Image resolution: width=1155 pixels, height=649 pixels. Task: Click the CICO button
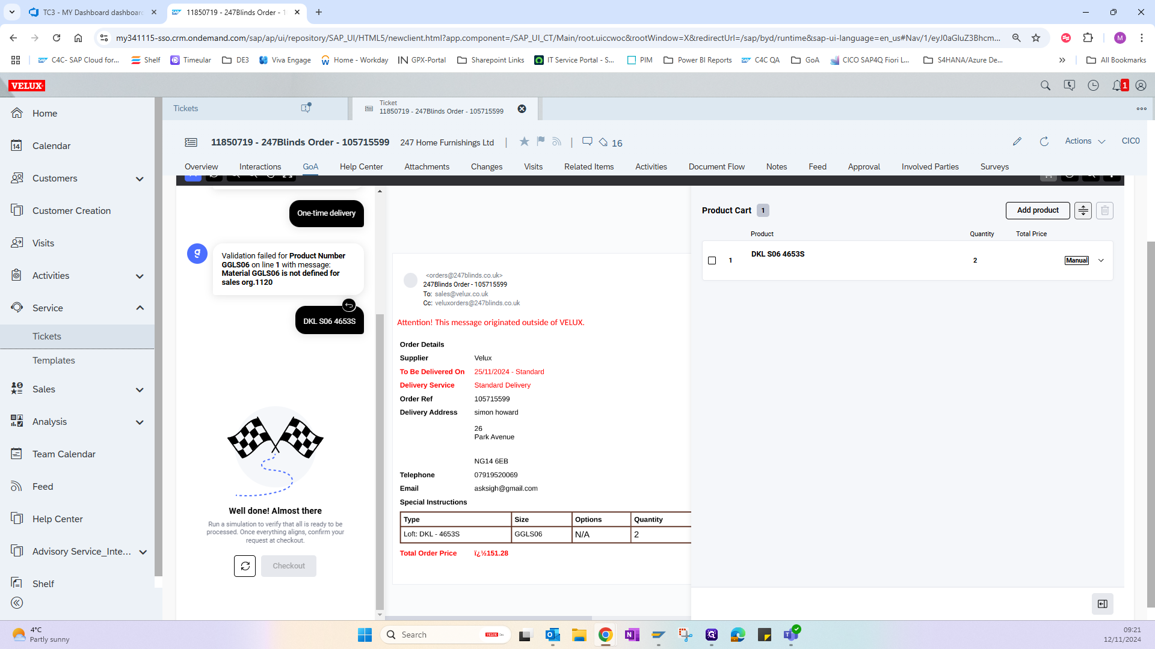tap(1130, 141)
